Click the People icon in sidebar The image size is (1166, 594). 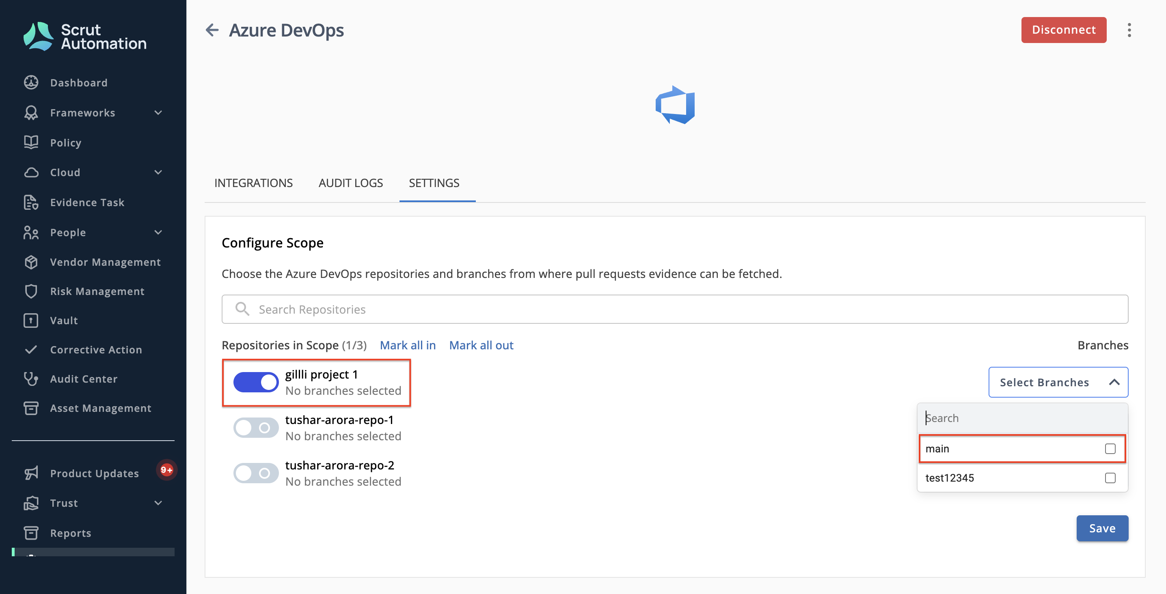tap(31, 232)
